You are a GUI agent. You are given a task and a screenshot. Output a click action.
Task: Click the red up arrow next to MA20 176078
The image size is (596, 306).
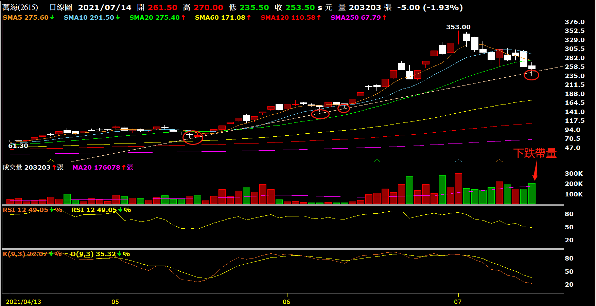click(x=124, y=167)
